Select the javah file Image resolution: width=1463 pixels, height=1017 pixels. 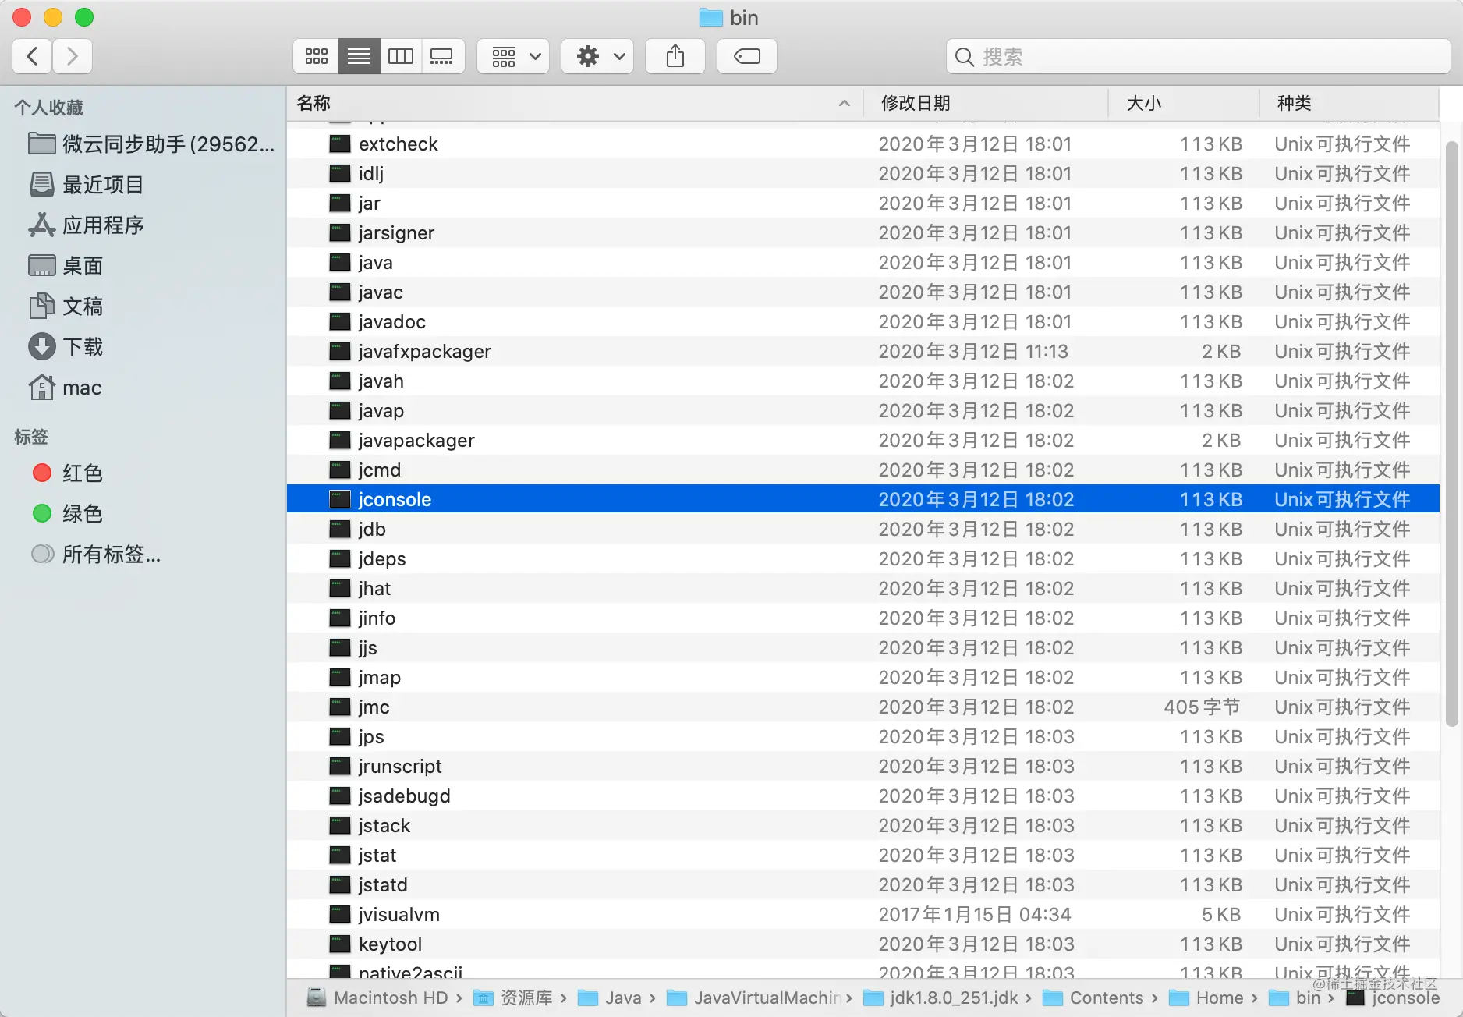tap(863, 381)
